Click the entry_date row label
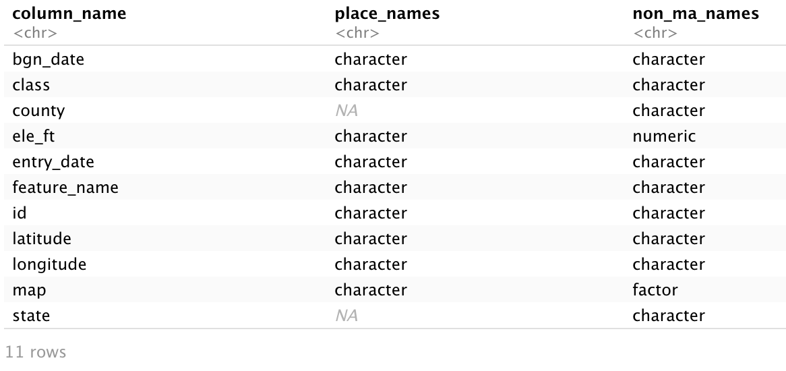786x371 pixels. coord(53,162)
